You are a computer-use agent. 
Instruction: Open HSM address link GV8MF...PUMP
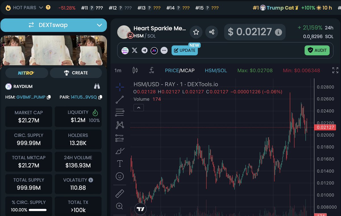point(31,97)
